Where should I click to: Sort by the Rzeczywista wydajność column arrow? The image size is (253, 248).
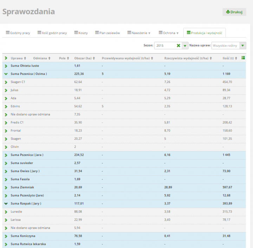(211, 58)
